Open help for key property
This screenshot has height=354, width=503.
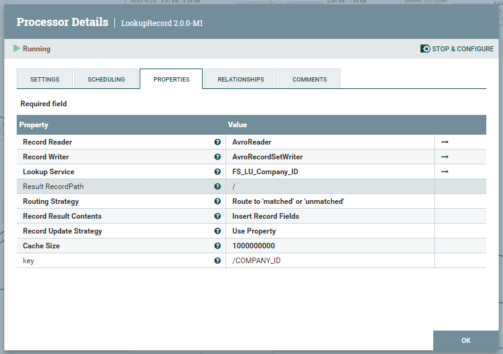218,261
